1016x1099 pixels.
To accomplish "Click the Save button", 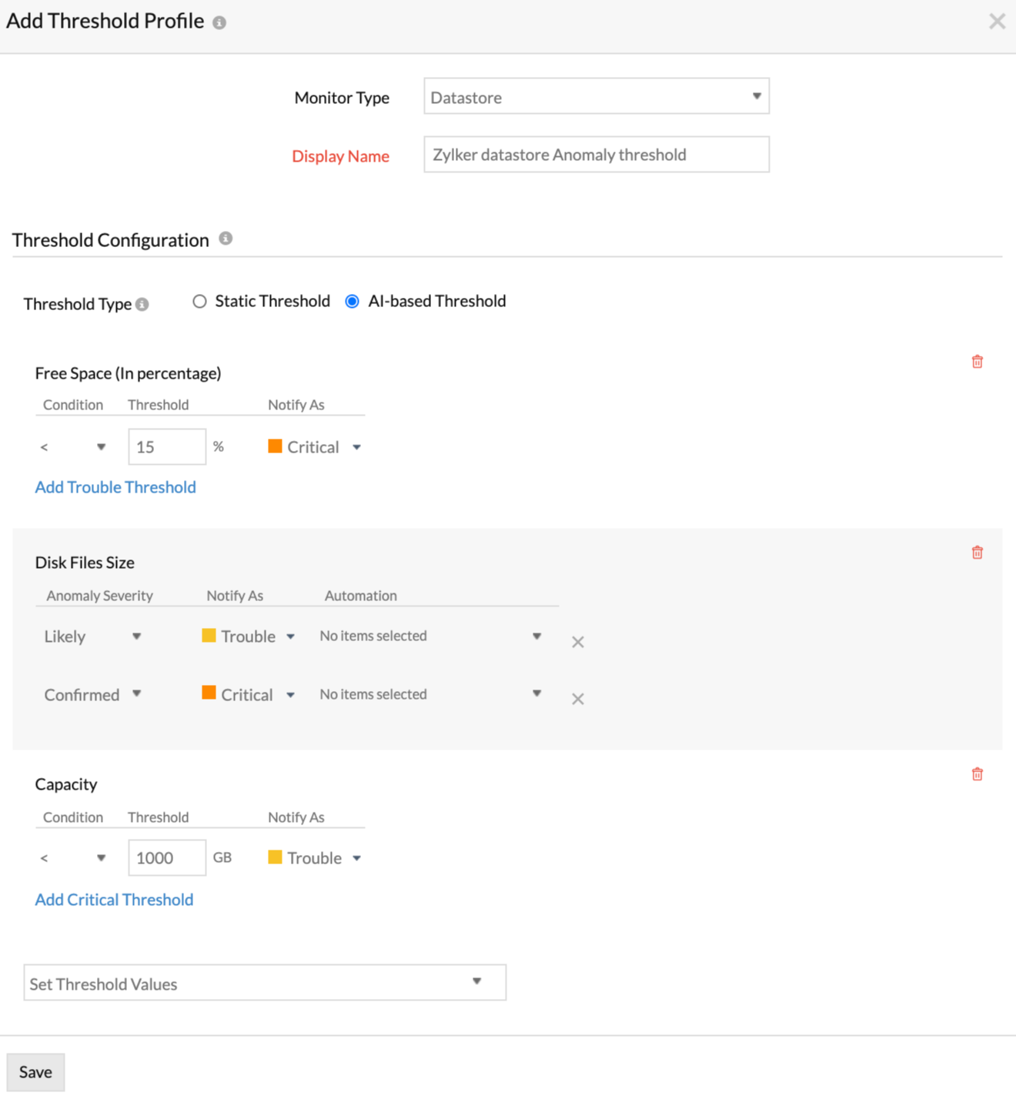I will (x=35, y=1071).
